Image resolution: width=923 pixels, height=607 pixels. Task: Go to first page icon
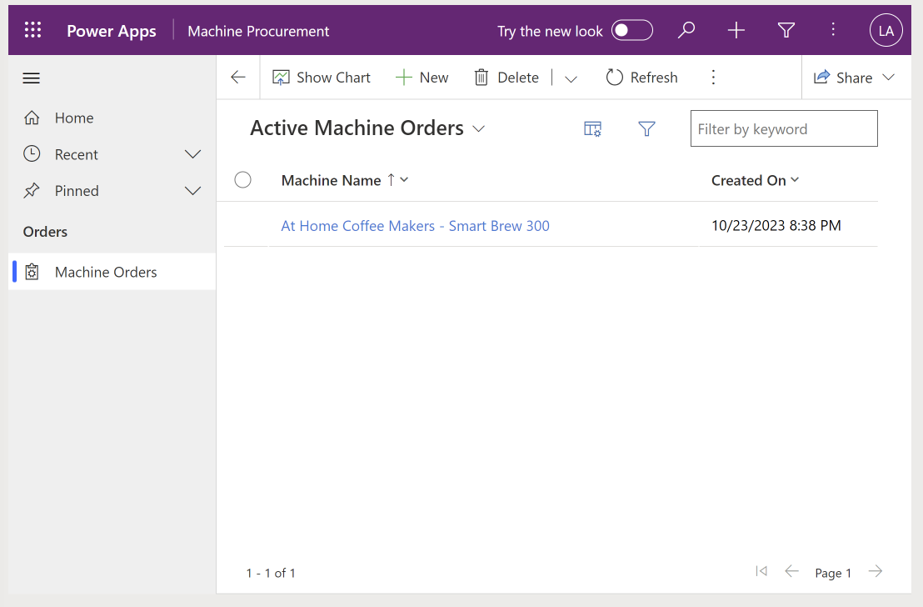tap(761, 571)
